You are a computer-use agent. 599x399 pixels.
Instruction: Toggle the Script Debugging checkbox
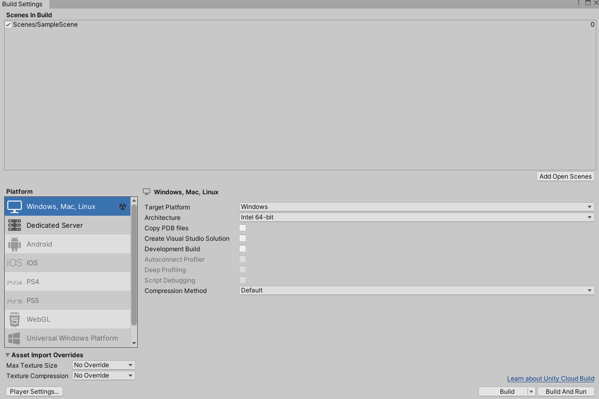[x=243, y=280]
